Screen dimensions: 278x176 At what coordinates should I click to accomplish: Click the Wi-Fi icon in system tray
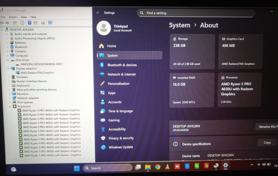(x=259, y=165)
